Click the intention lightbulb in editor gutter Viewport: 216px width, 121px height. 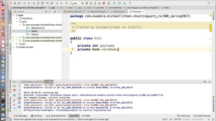pos(73,49)
